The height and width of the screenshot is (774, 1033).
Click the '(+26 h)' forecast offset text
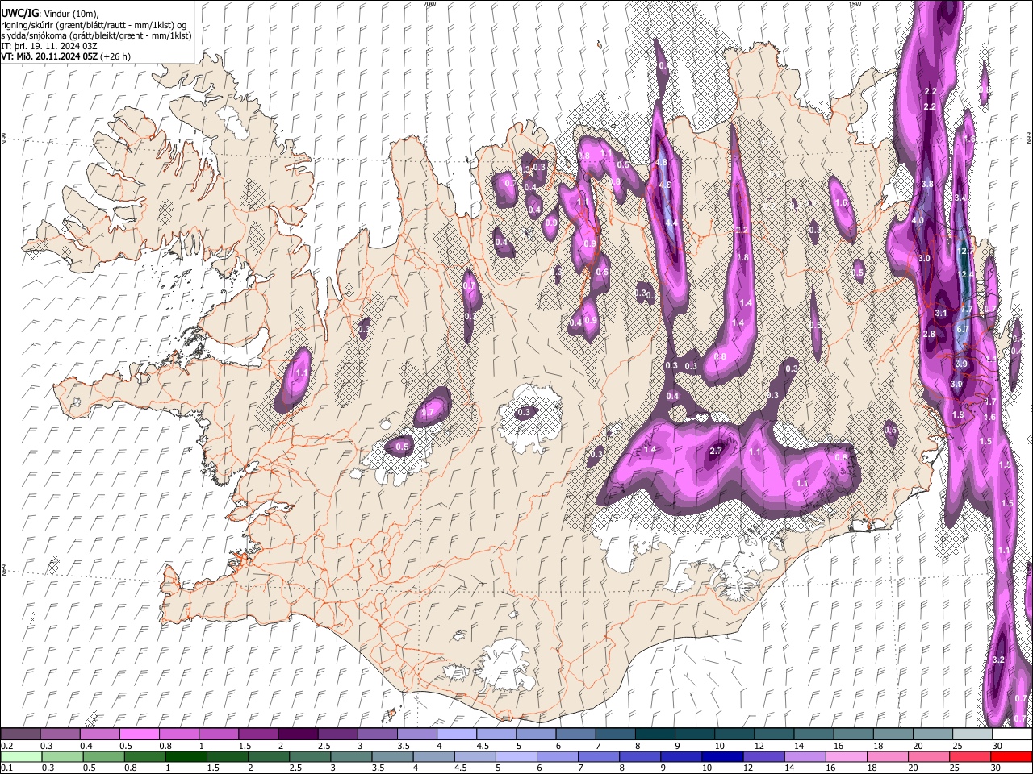point(115,56)
